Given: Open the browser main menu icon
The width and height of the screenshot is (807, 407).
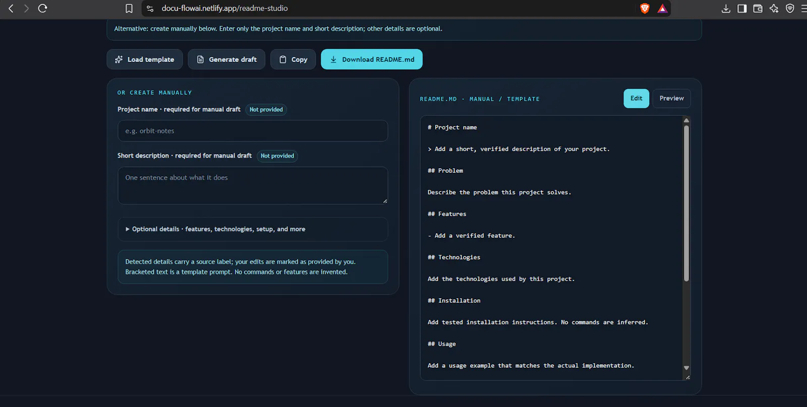Looking at the screenshot, I should tap(803, 9).
